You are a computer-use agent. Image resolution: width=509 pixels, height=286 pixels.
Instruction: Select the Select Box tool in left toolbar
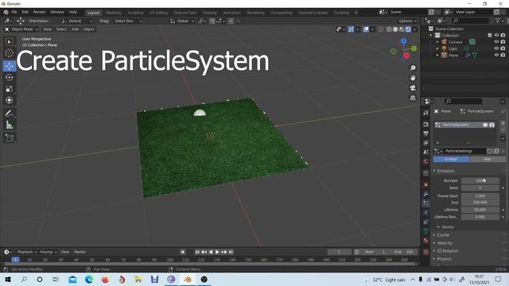point(9,42)
